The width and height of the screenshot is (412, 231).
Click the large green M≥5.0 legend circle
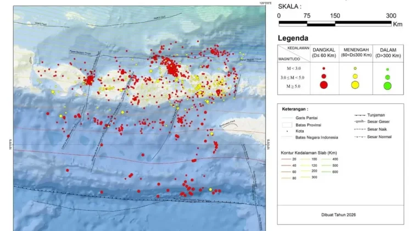388,86
